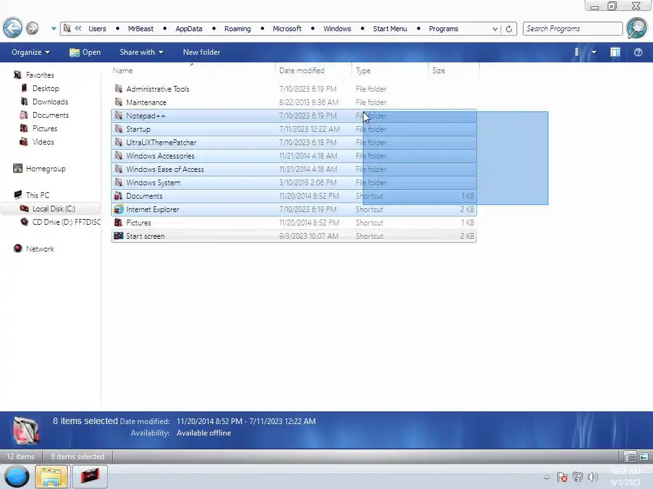Open the recent locations dropdown arrow
The width and height of the screenshot is (653, 489).
click(x=54, y=29)
